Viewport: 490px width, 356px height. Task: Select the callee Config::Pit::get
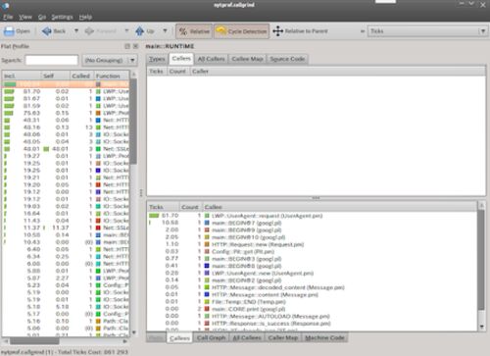coord(312,252)
